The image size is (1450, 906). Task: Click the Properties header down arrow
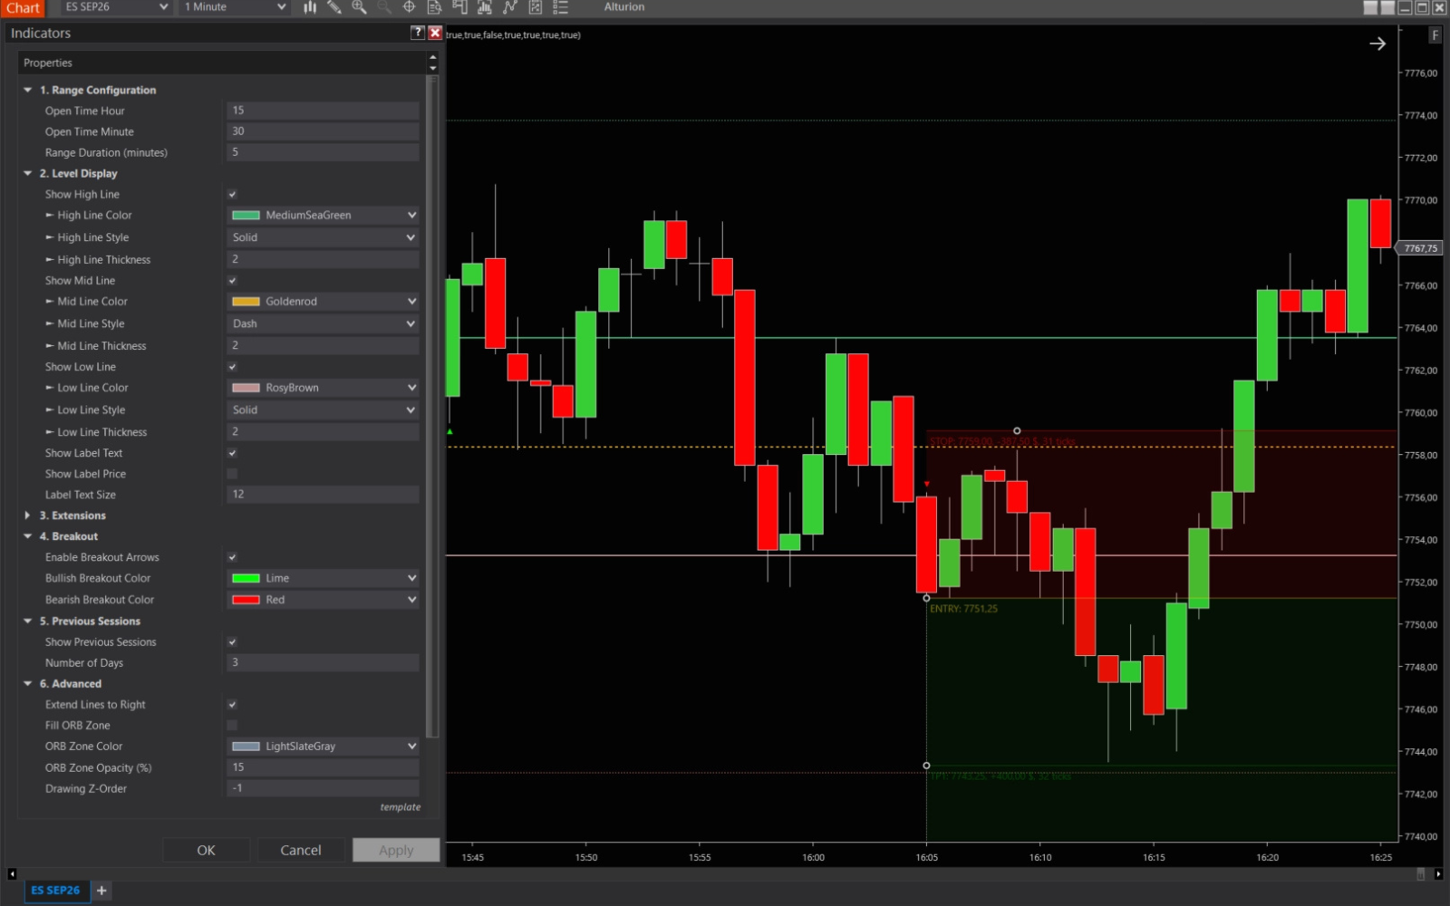(432, 68)
